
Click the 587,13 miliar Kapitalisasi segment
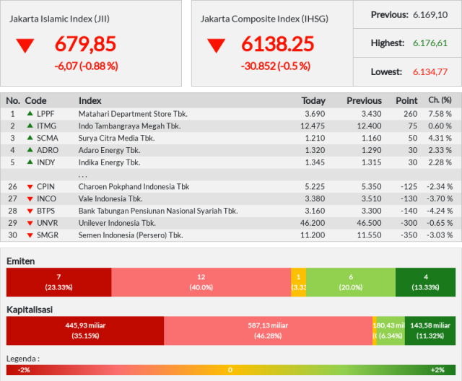(268, 330)
